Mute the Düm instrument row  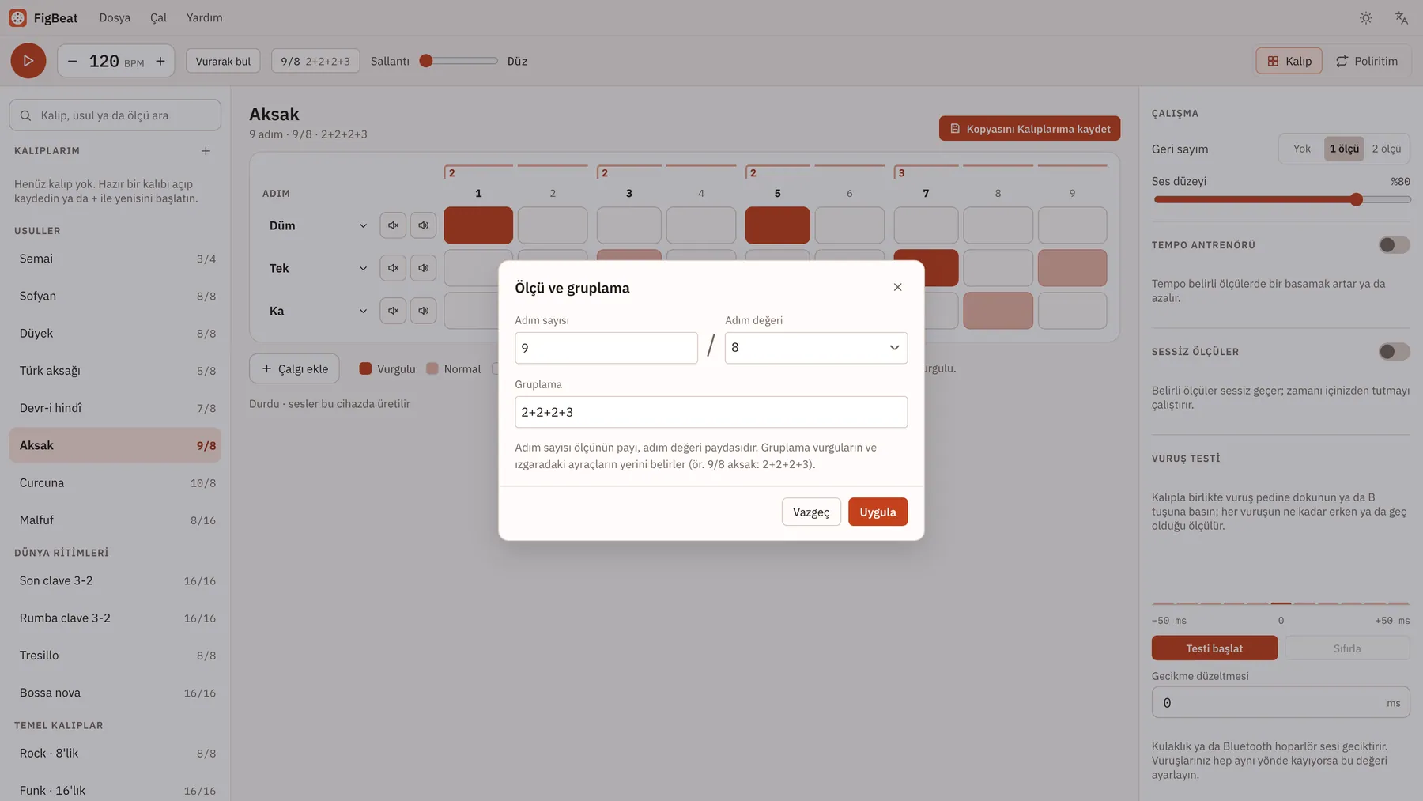[393, 225]
